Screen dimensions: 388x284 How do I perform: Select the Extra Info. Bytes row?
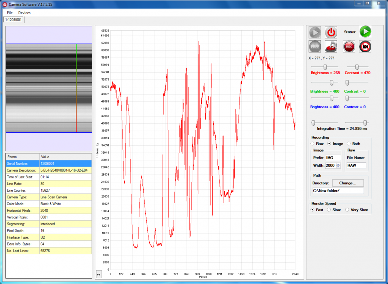49,244
